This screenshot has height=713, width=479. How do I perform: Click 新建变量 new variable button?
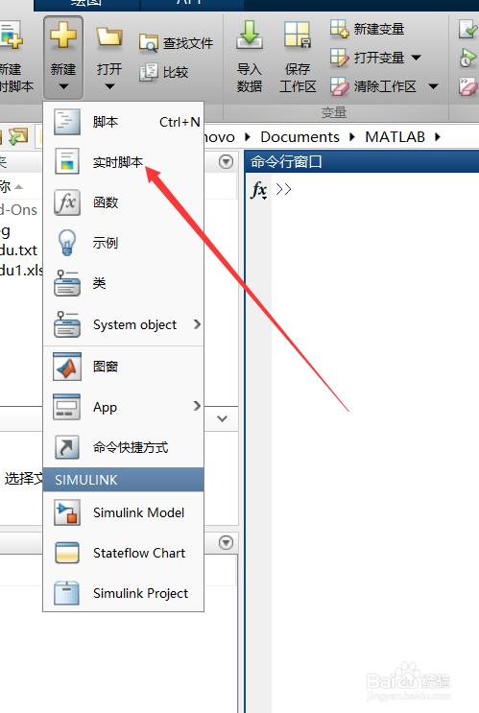(367, 29)
